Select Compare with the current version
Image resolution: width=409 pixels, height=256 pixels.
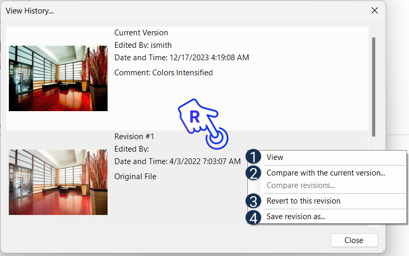[325, 173]
